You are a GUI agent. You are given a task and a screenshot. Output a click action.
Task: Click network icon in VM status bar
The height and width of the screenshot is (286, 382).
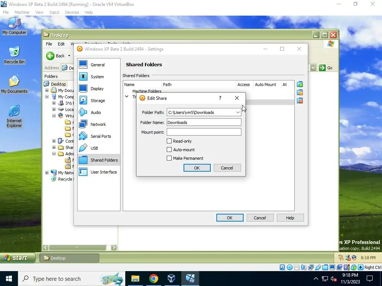(311, 267)
